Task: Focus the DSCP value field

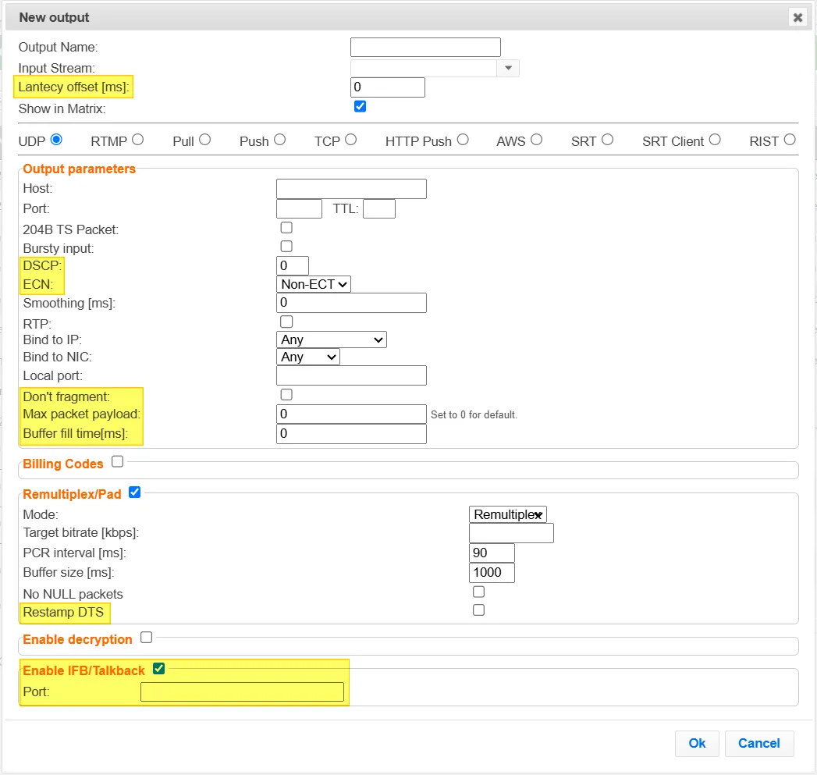Action: [293, 265]
